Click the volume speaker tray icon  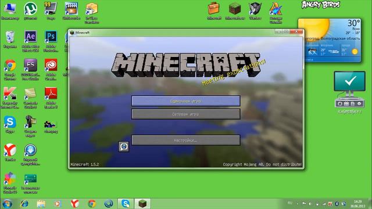click(x=310, y=204)
